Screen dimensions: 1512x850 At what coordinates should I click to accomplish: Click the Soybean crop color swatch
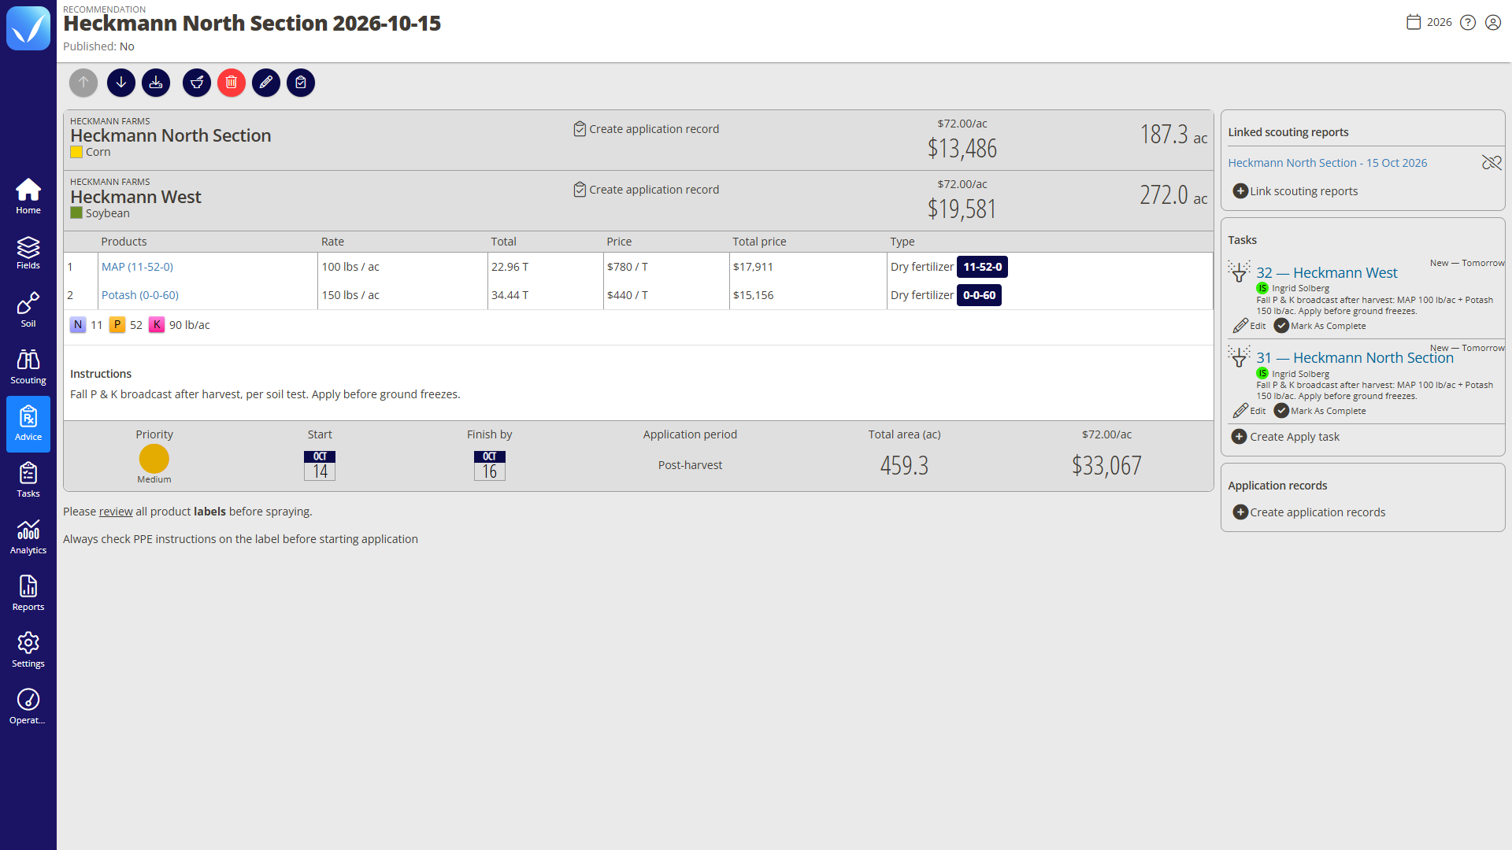[76, 213]
